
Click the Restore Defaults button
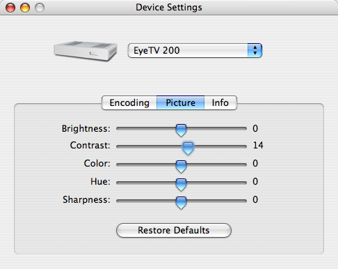coord(174,230)
